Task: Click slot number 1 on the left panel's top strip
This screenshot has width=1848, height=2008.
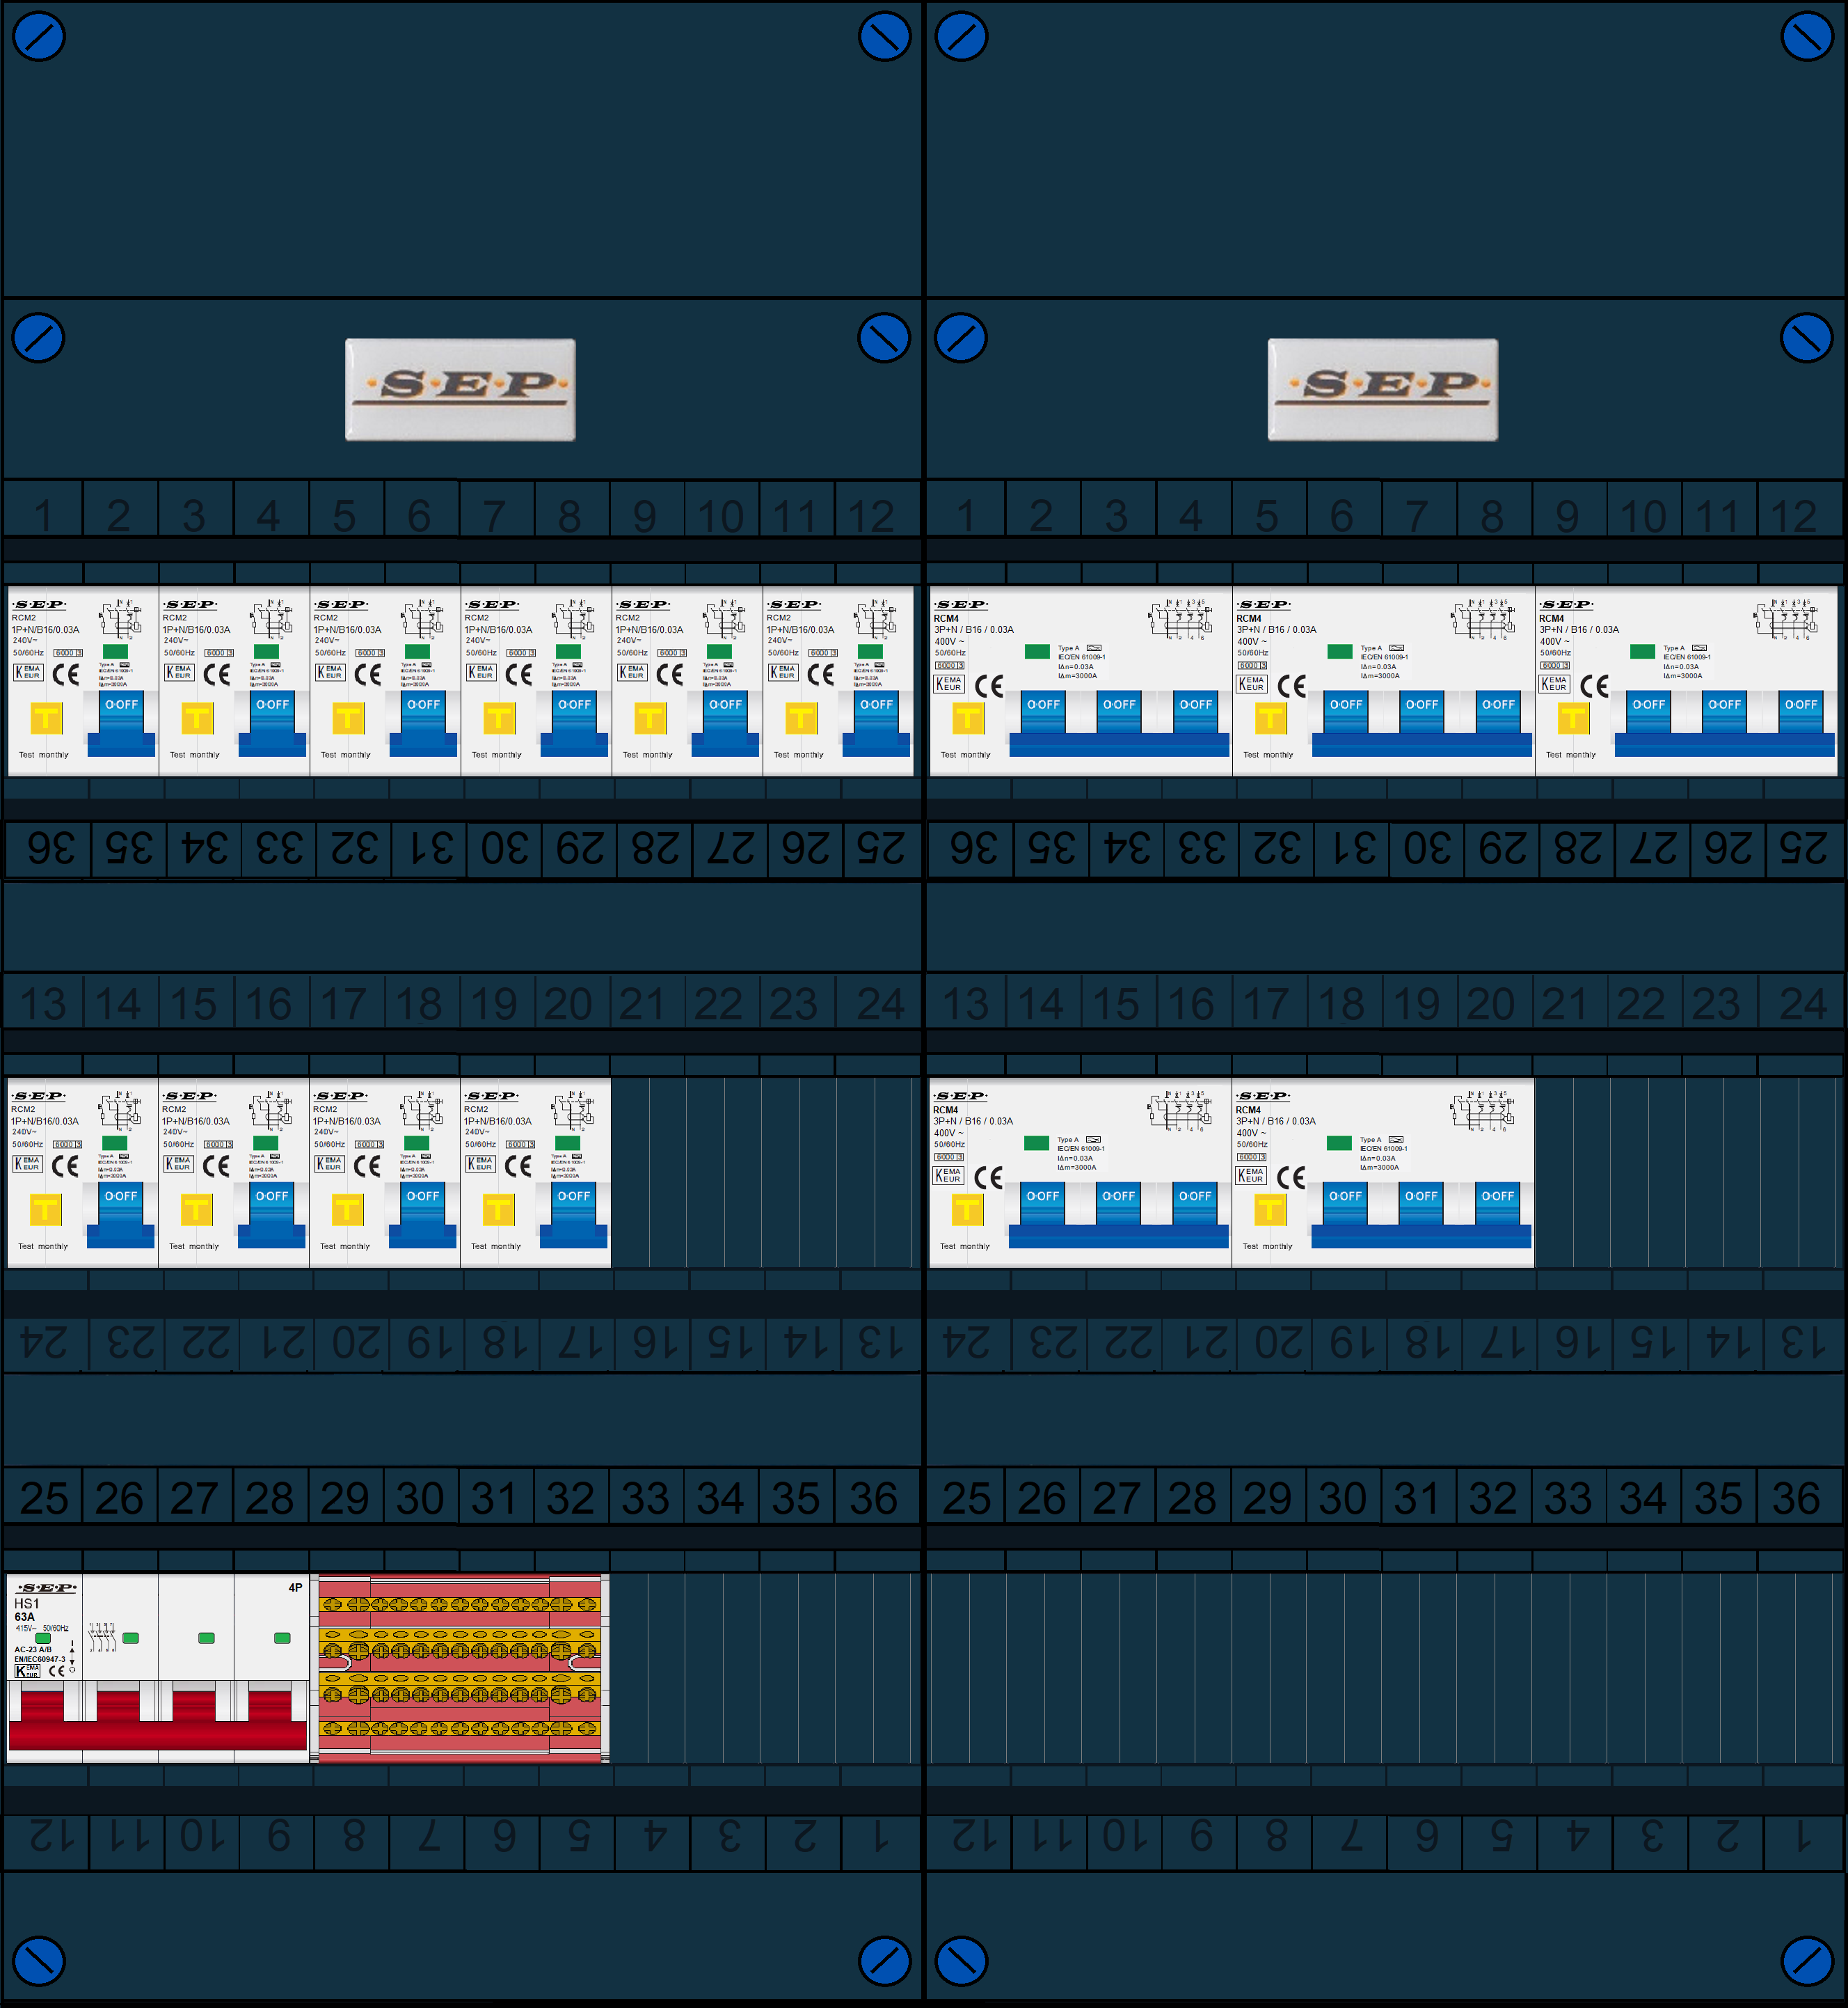Action: tap(42, 515)
